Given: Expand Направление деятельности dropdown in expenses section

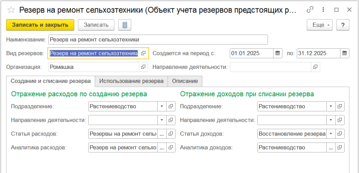Looking at the screenshot, I should (162, 120).
